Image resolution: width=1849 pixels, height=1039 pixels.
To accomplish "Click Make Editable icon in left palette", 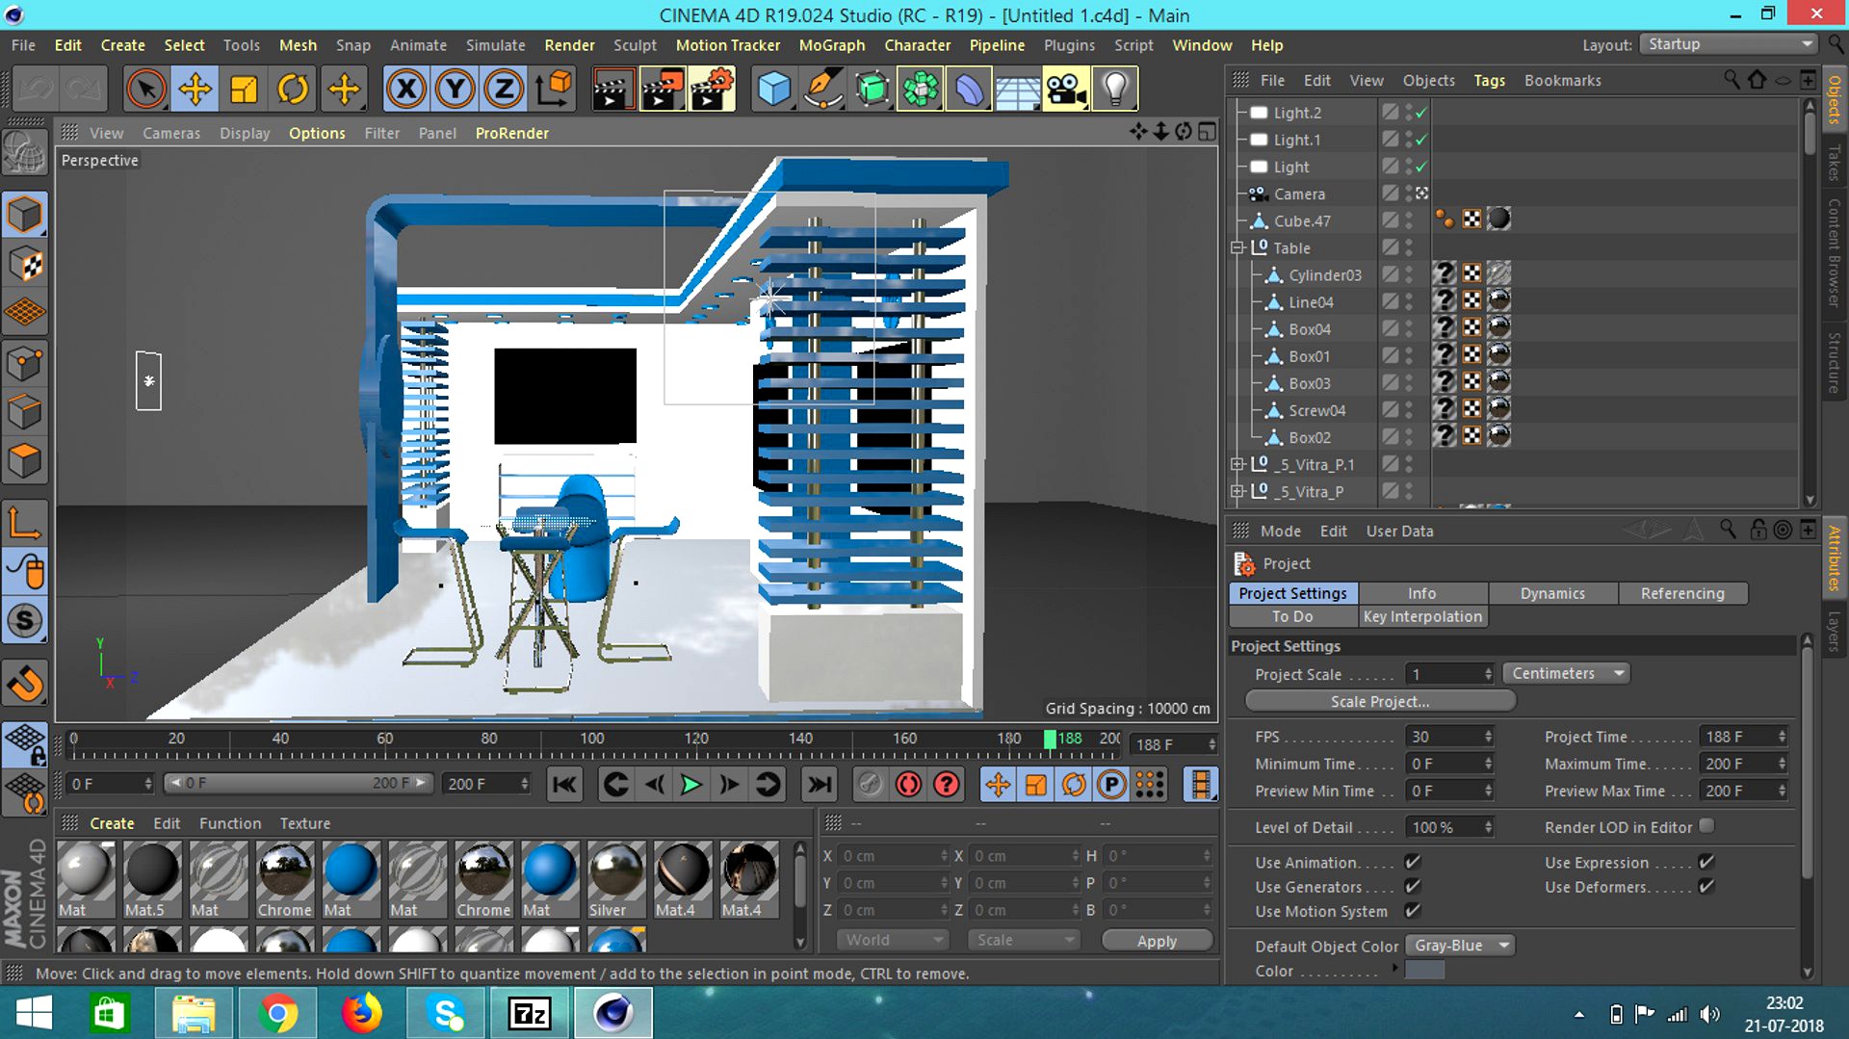I will pos(25,152).
